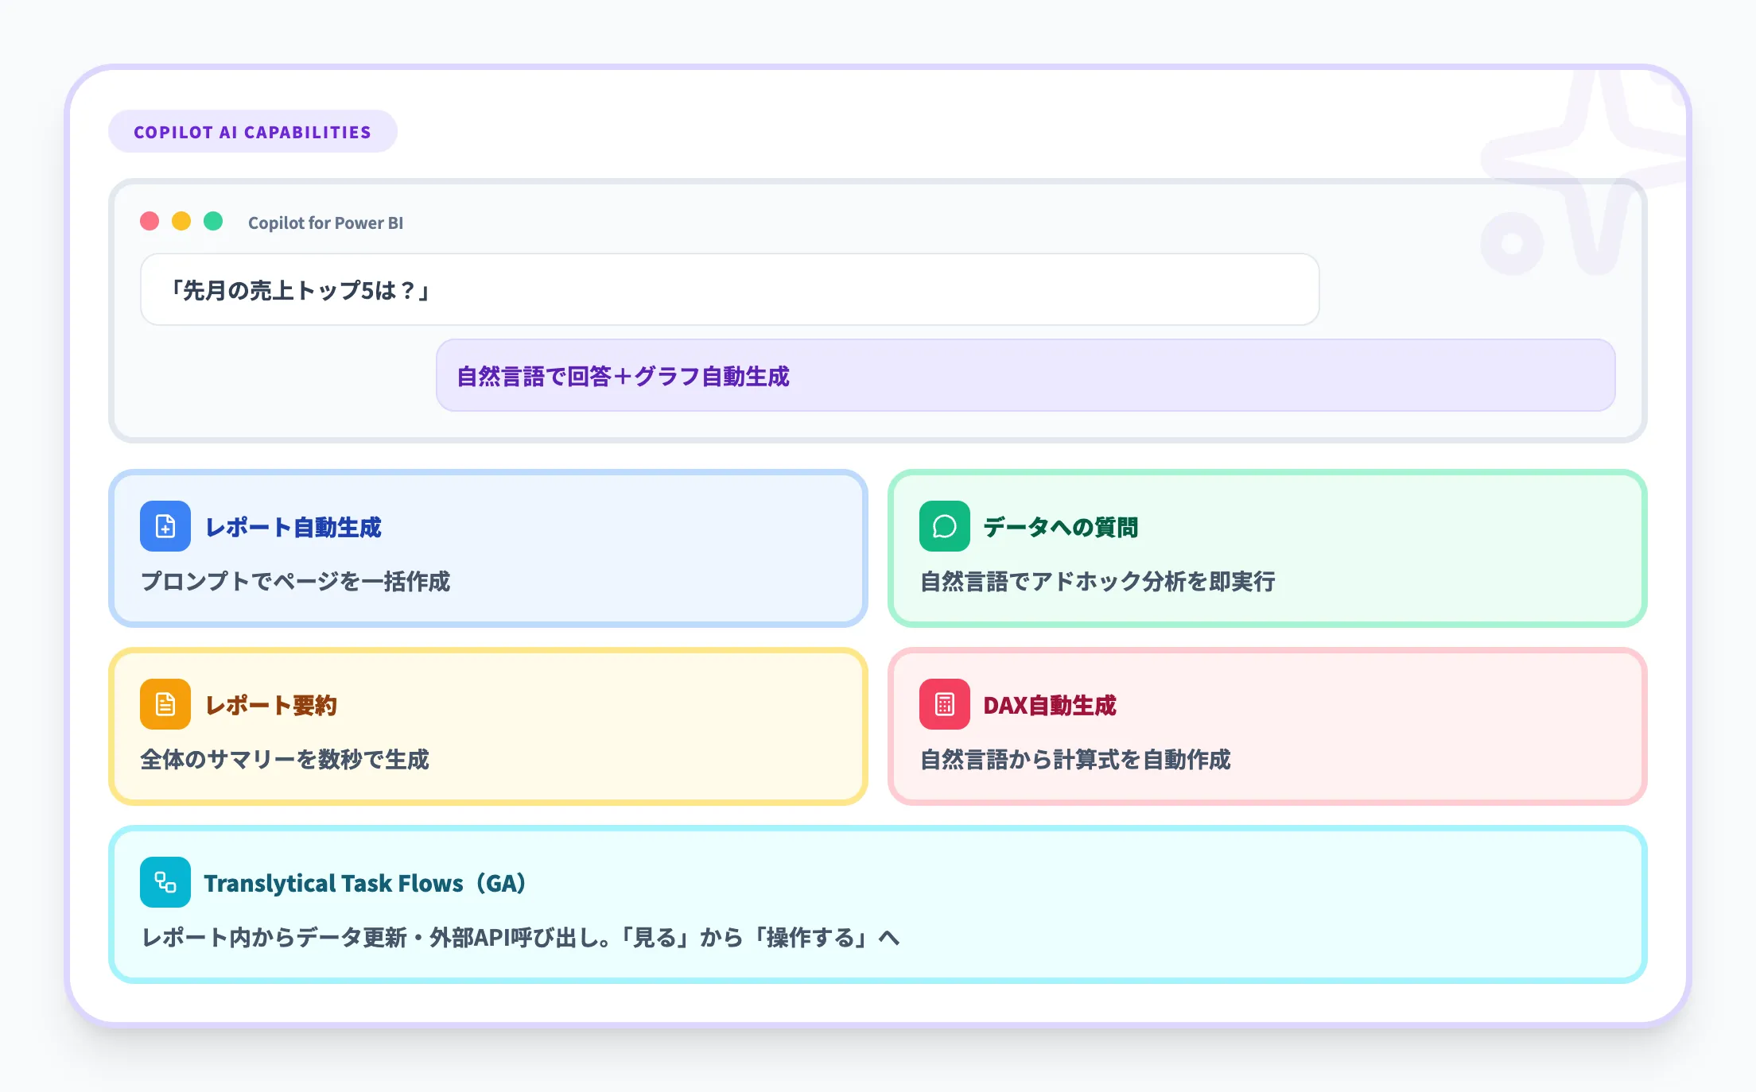
Task: Click the COPILOT AI CAPABILITIES badge
Action: click(252, 131)
